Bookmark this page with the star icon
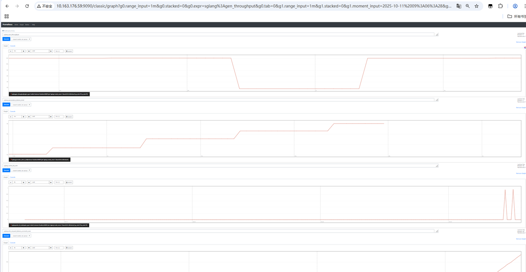The width and height of the screenshot is (526, 272). [x=477, y=6]
